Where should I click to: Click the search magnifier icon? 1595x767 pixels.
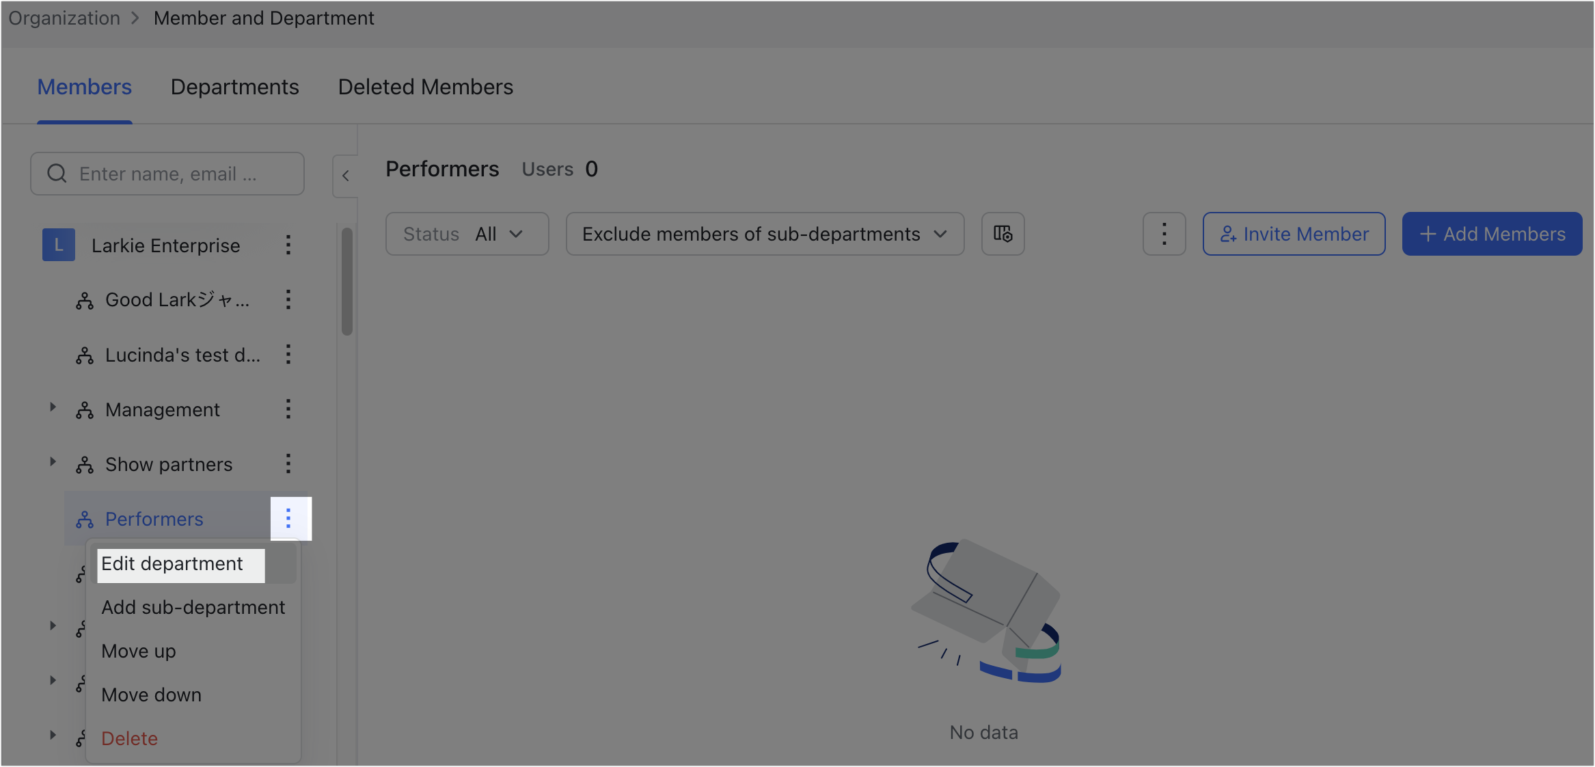(x=57, y=174)
